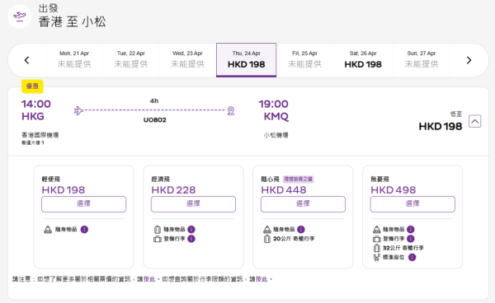Click the 理想旅程之選 badge on 隨心飛
Screen dimensions: 495x303
[x=298, y=179]
